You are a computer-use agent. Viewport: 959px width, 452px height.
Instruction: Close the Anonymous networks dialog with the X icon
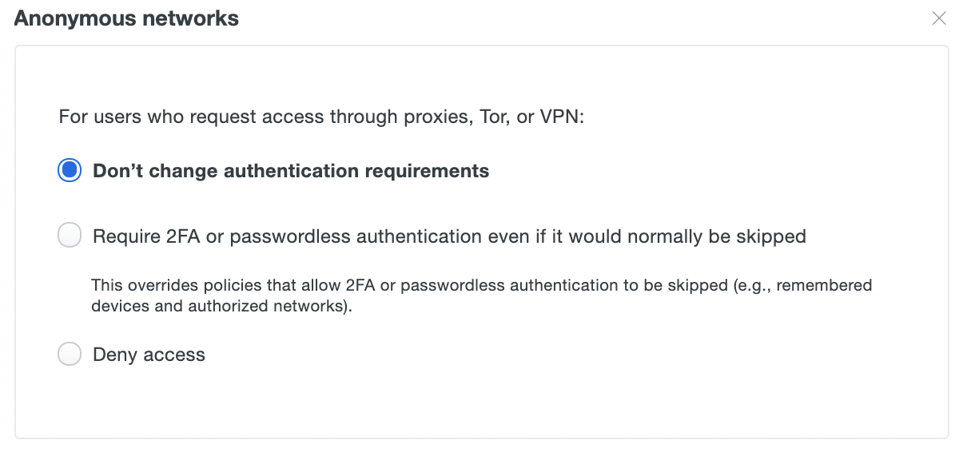pos(939,18)
